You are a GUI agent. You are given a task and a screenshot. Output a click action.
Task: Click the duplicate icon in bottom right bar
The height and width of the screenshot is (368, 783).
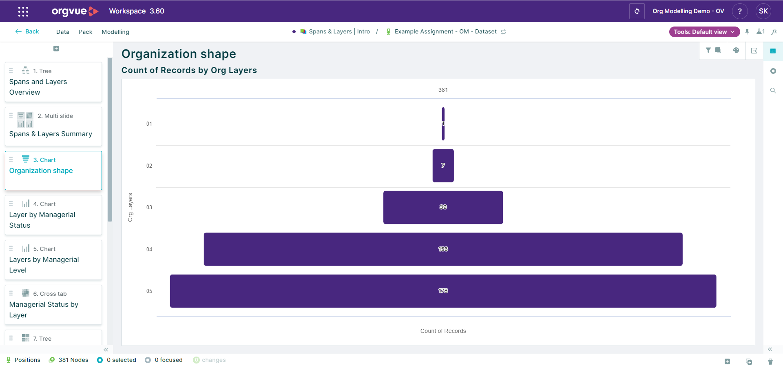(x=749, y=361)
